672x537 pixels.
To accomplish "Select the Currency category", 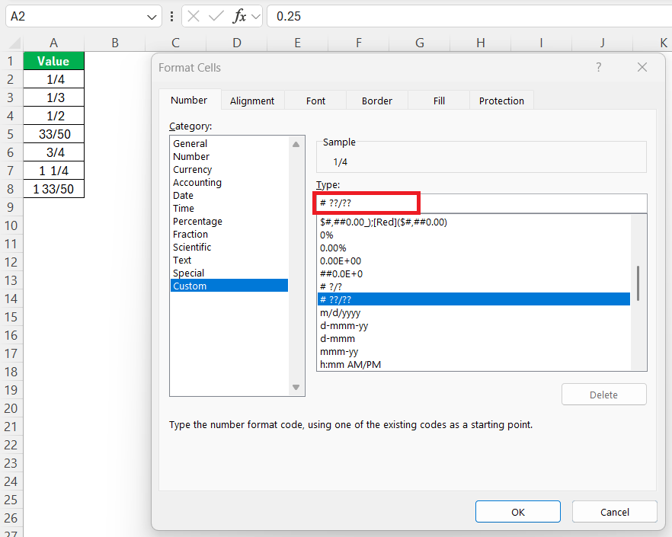I will [x=229, y=169].
